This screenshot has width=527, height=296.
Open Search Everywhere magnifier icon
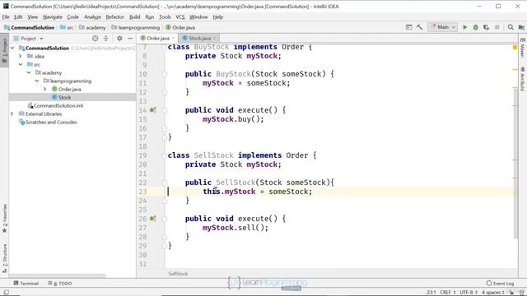pos(511,27)
